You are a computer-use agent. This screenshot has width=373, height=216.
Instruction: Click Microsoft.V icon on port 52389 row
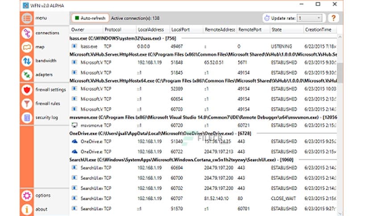(x=75, y=88)
